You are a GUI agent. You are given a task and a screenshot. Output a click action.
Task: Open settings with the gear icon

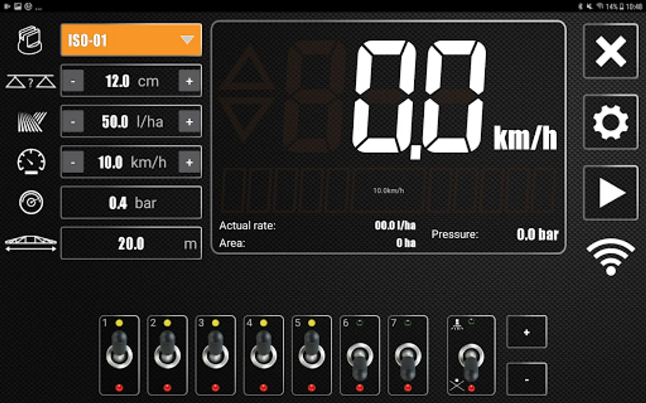(x=611, y=122)
